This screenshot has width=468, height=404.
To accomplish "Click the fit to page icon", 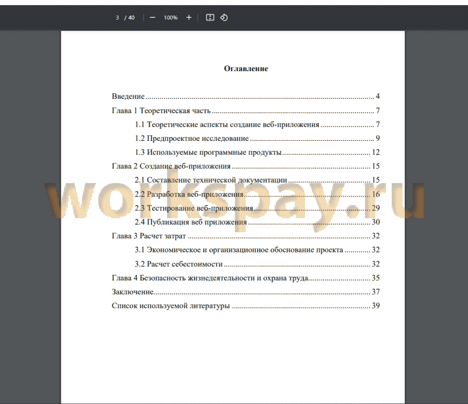I will click(210, 18).
